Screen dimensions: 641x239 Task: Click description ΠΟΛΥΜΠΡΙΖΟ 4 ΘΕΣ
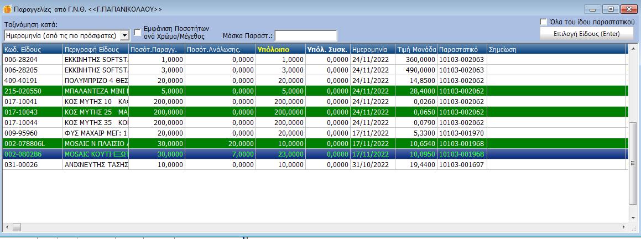click(x=96, y=80)
